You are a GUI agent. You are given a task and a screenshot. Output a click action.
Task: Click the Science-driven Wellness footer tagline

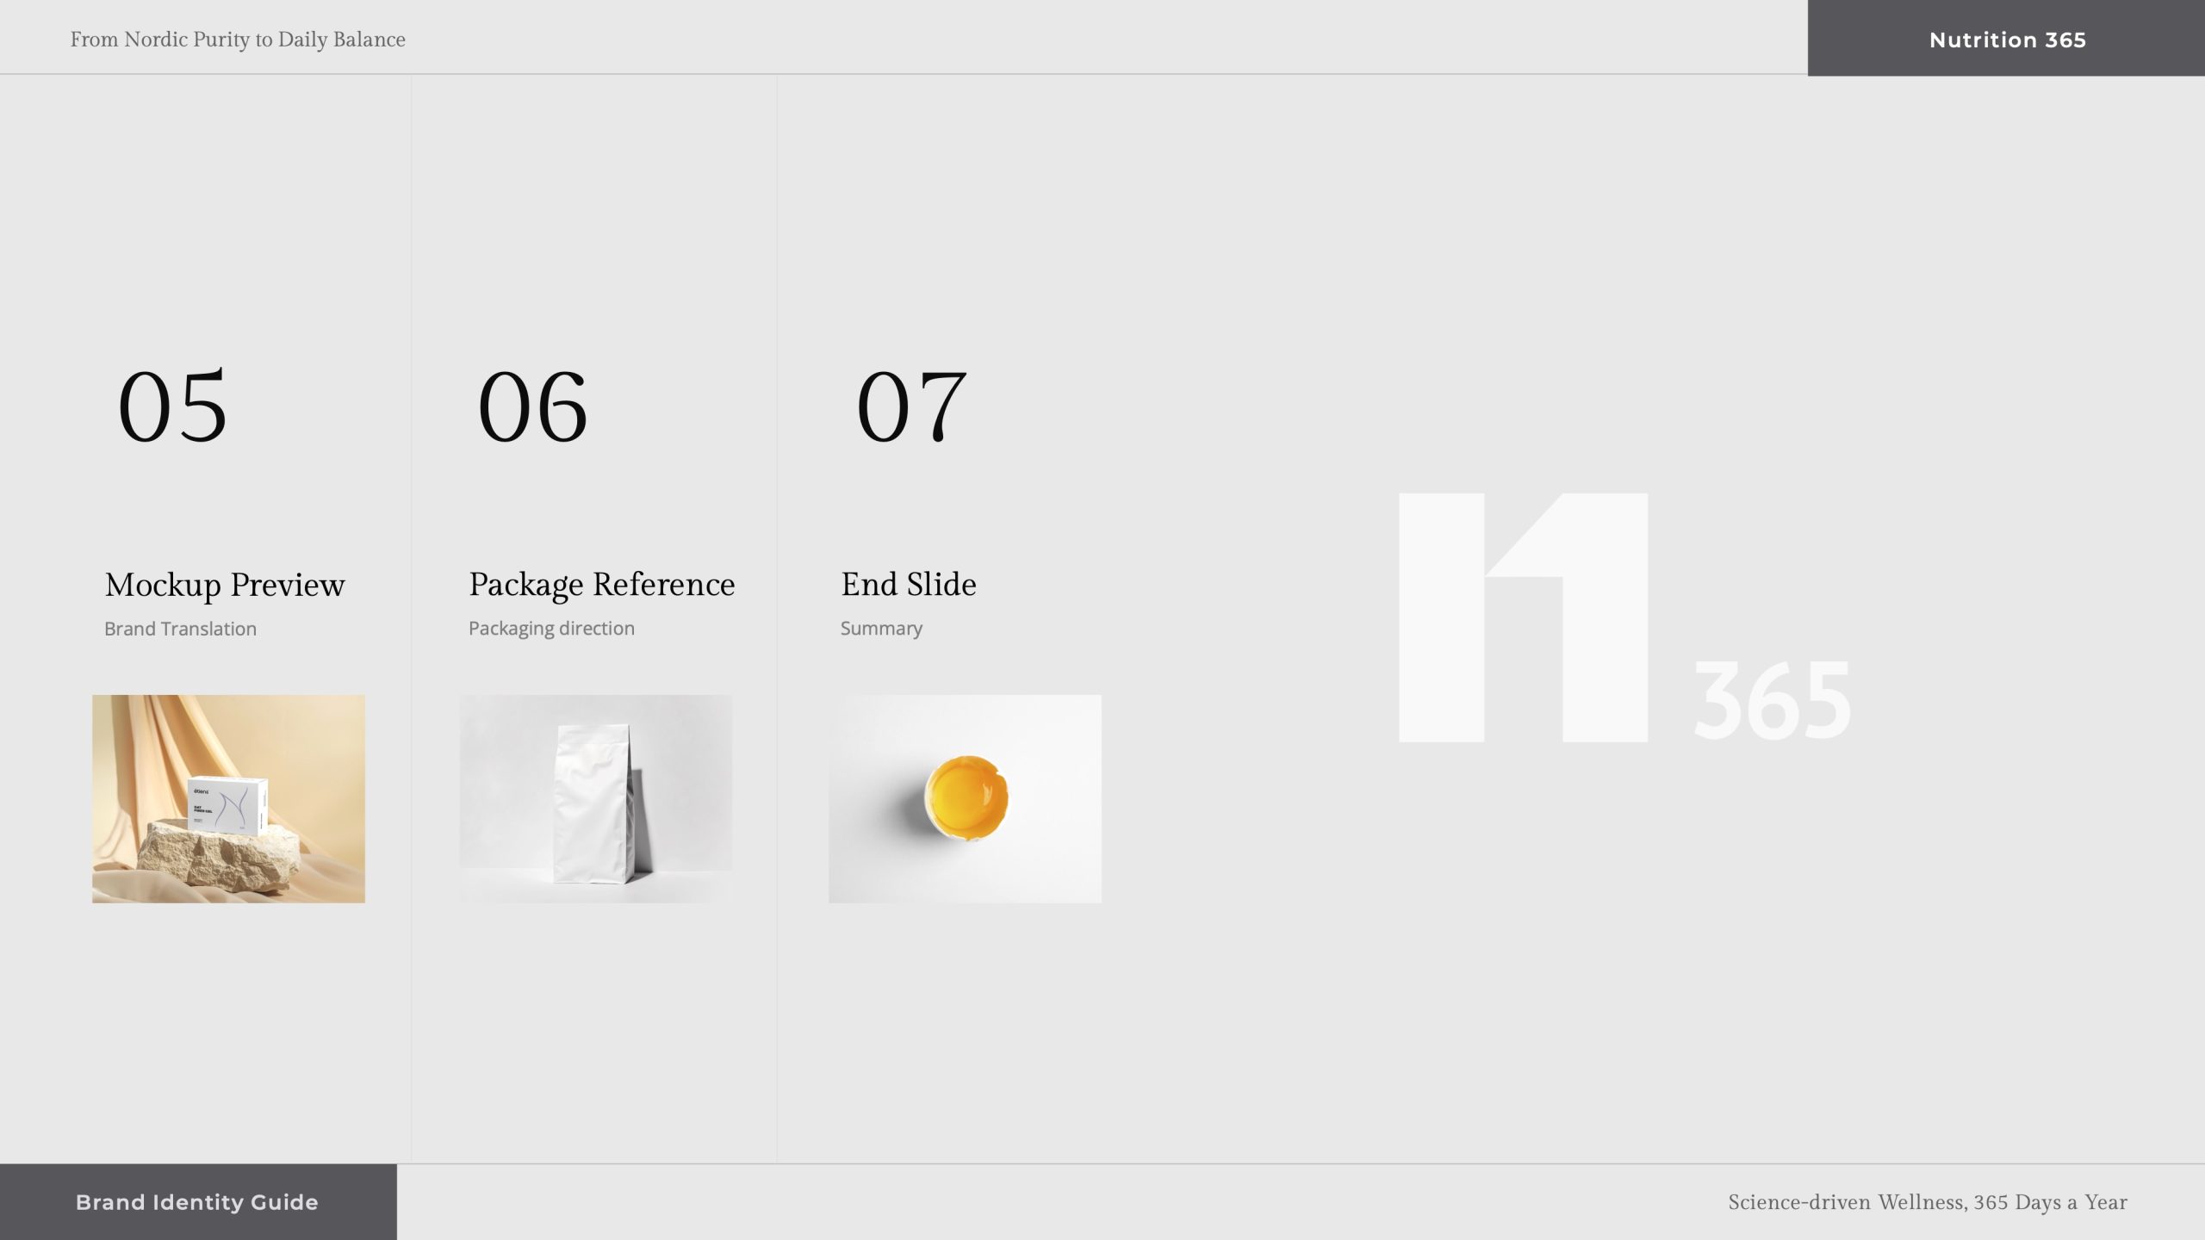(1927, 1202)
